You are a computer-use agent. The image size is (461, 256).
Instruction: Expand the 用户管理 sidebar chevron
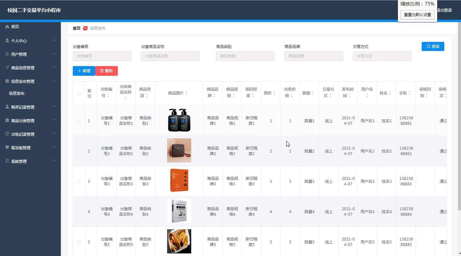pos(54,54)
